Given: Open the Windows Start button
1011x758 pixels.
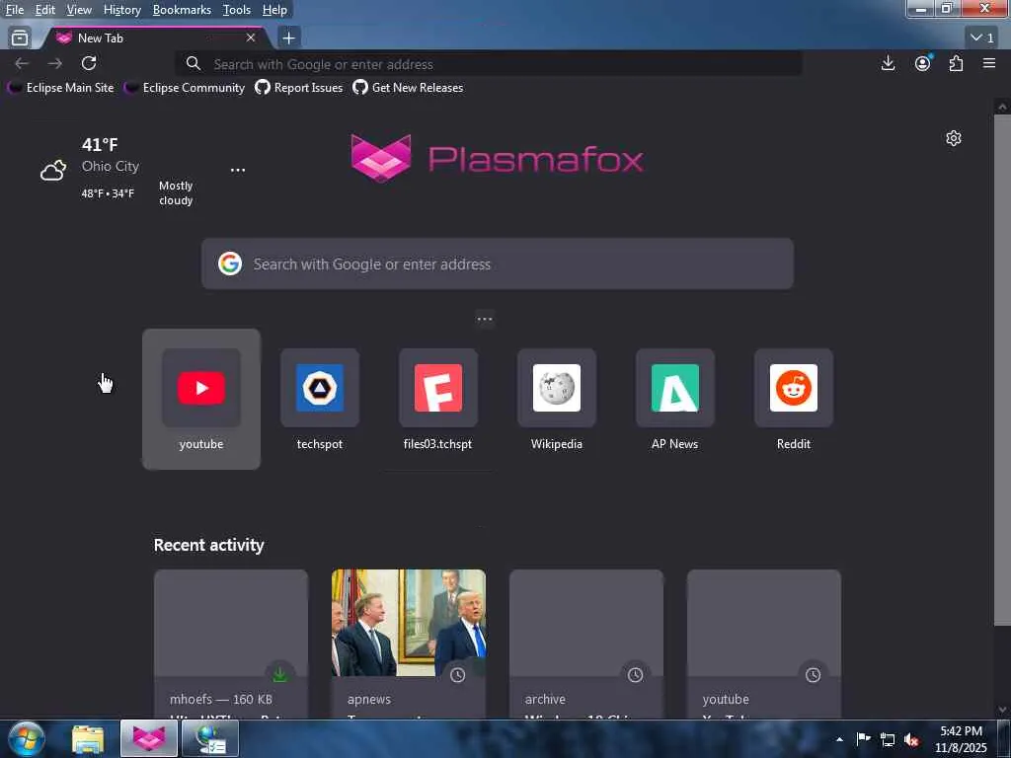Looking at the screenshot, I should 27,738.
